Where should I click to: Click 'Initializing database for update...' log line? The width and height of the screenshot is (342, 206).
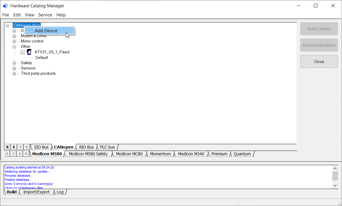tap(27, 171)
